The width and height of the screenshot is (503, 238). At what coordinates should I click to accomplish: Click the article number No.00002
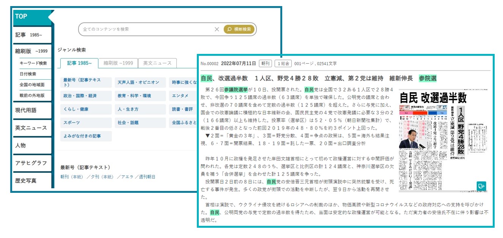click(x=209, y=64)
